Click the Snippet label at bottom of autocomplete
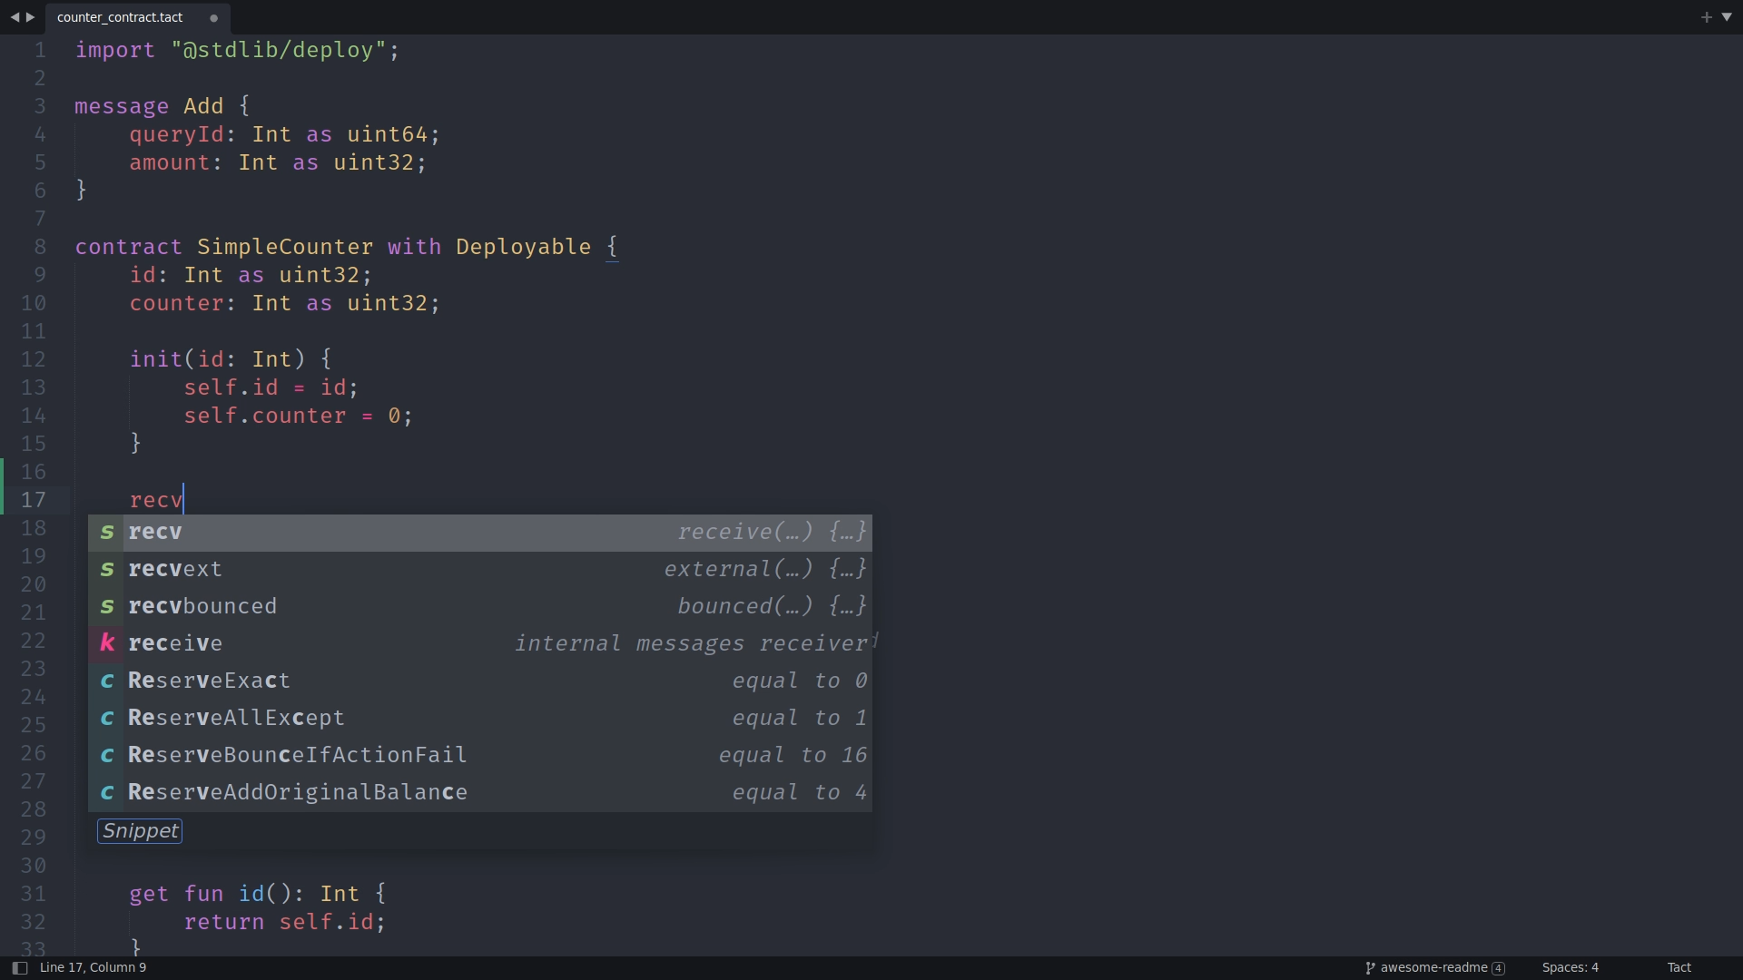Viewport: 1743px width, 980px height. click(x=139, y=829)
